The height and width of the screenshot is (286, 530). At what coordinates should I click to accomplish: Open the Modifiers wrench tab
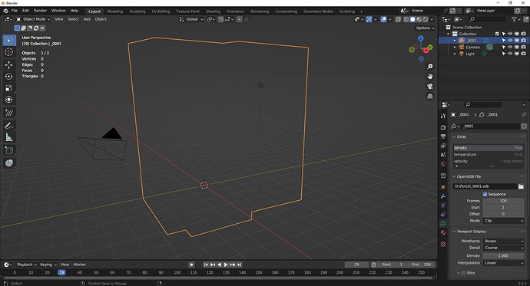(x=443, y=196)
